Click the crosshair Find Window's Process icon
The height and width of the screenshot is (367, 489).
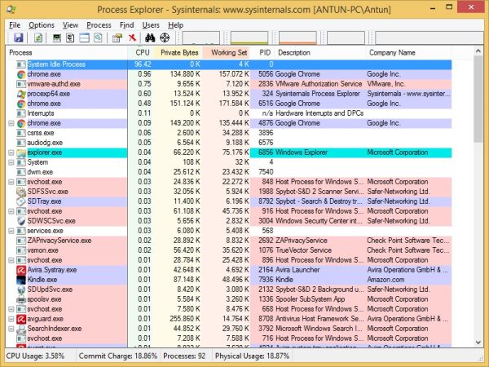coord(165,38)
